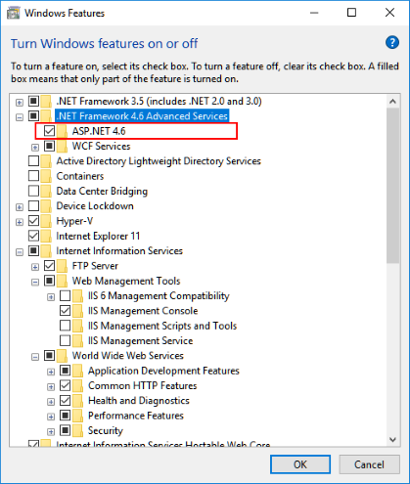Click the folder icon beside Data Center Bridging
410x484 pixels.
point(46,191)
